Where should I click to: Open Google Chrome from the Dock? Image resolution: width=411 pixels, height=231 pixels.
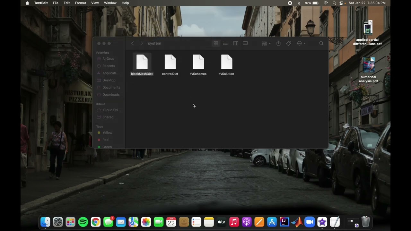pyautogui.click(x=95, y=222)
